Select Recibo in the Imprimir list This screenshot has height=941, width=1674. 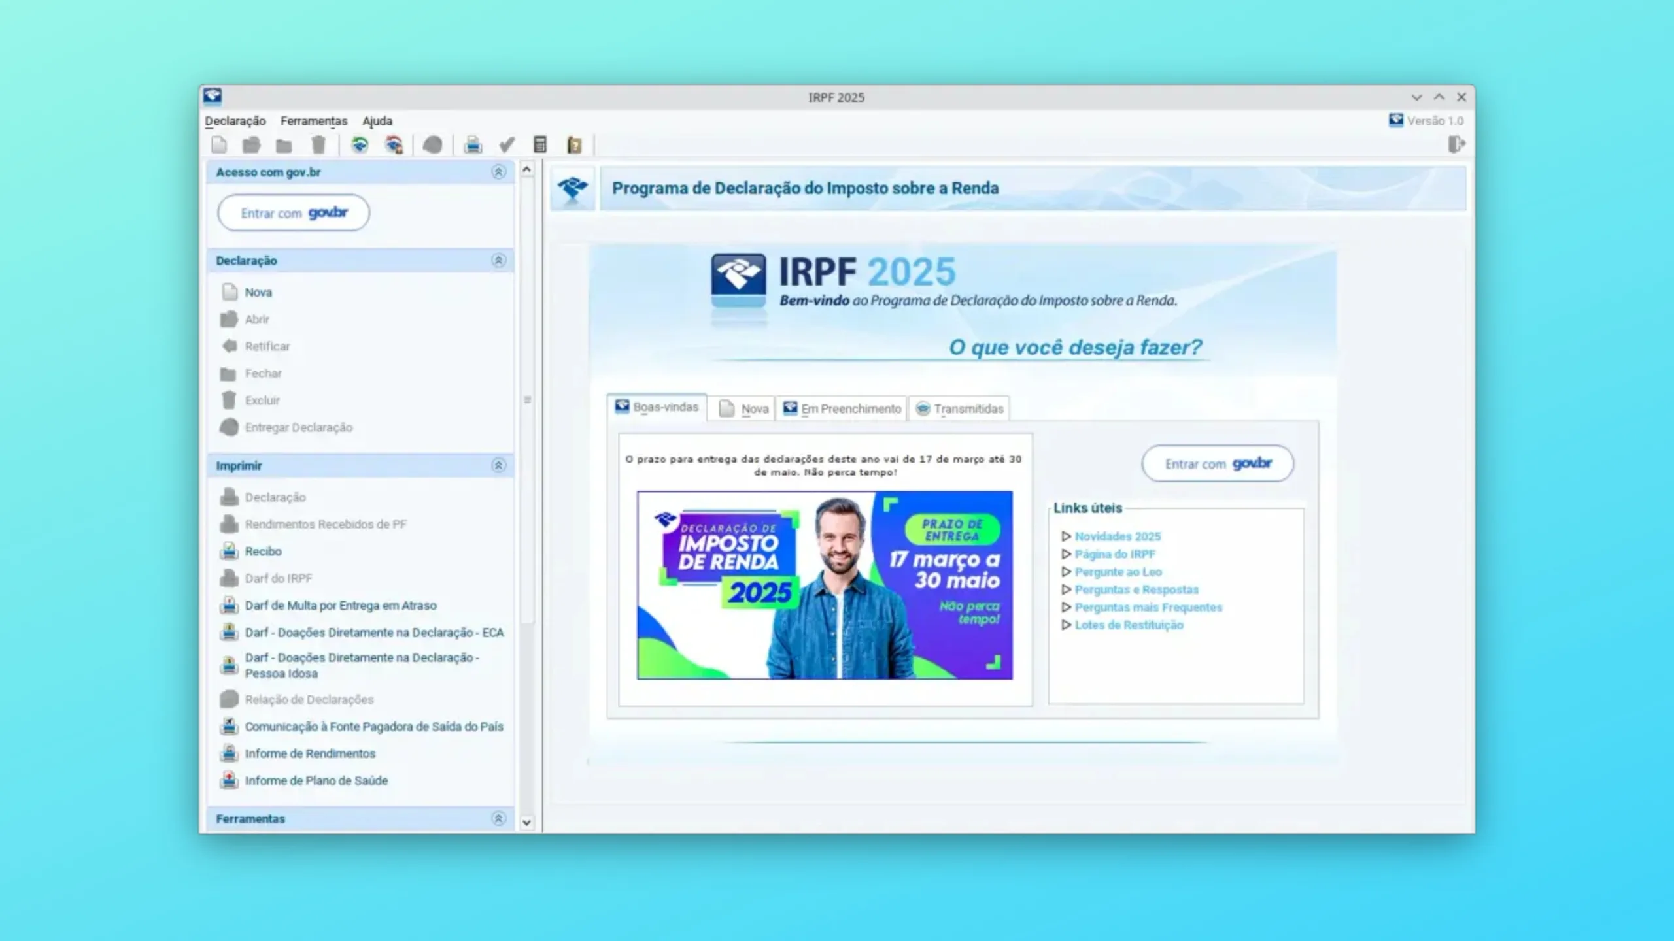[x=263, y=551]
